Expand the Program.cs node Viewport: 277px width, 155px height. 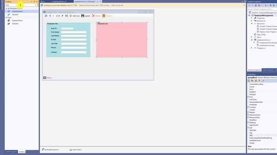pos(252,48)
